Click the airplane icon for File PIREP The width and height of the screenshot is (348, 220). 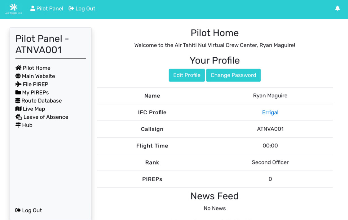(18, 84)
